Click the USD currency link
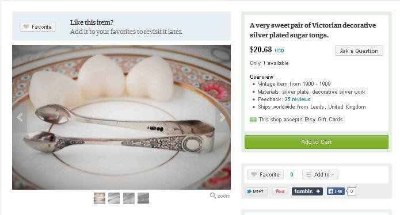400x215 pixels. click(279, 51)
